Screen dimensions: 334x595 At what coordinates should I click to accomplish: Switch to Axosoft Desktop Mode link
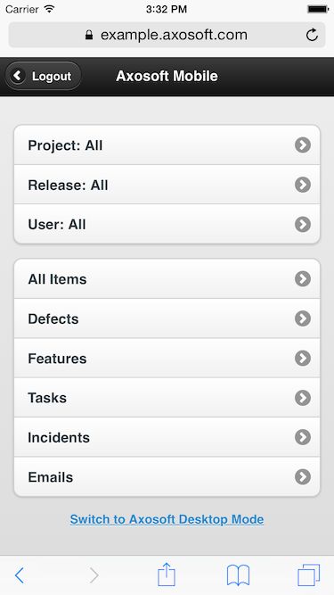[167, 519]
